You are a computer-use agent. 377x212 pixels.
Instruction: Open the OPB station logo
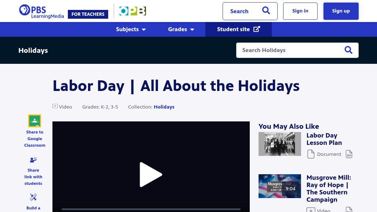point(133,11)
